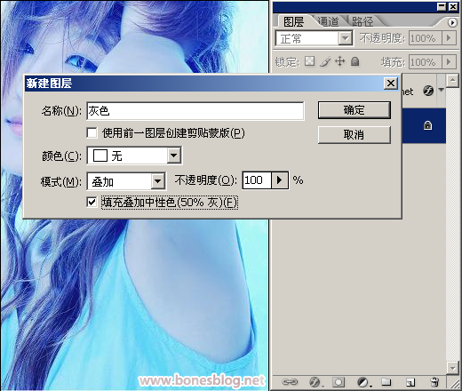This screenshot has height=391, width=462.
Task: Click the link layers icon
Action: click(x=290, y=382)
